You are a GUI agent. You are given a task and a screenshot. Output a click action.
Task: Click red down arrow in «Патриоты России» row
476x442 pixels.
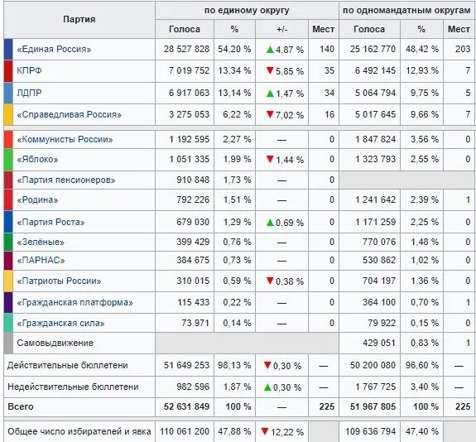(270, 281)
